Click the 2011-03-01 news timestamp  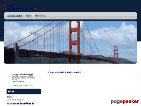tap(15, 100)
